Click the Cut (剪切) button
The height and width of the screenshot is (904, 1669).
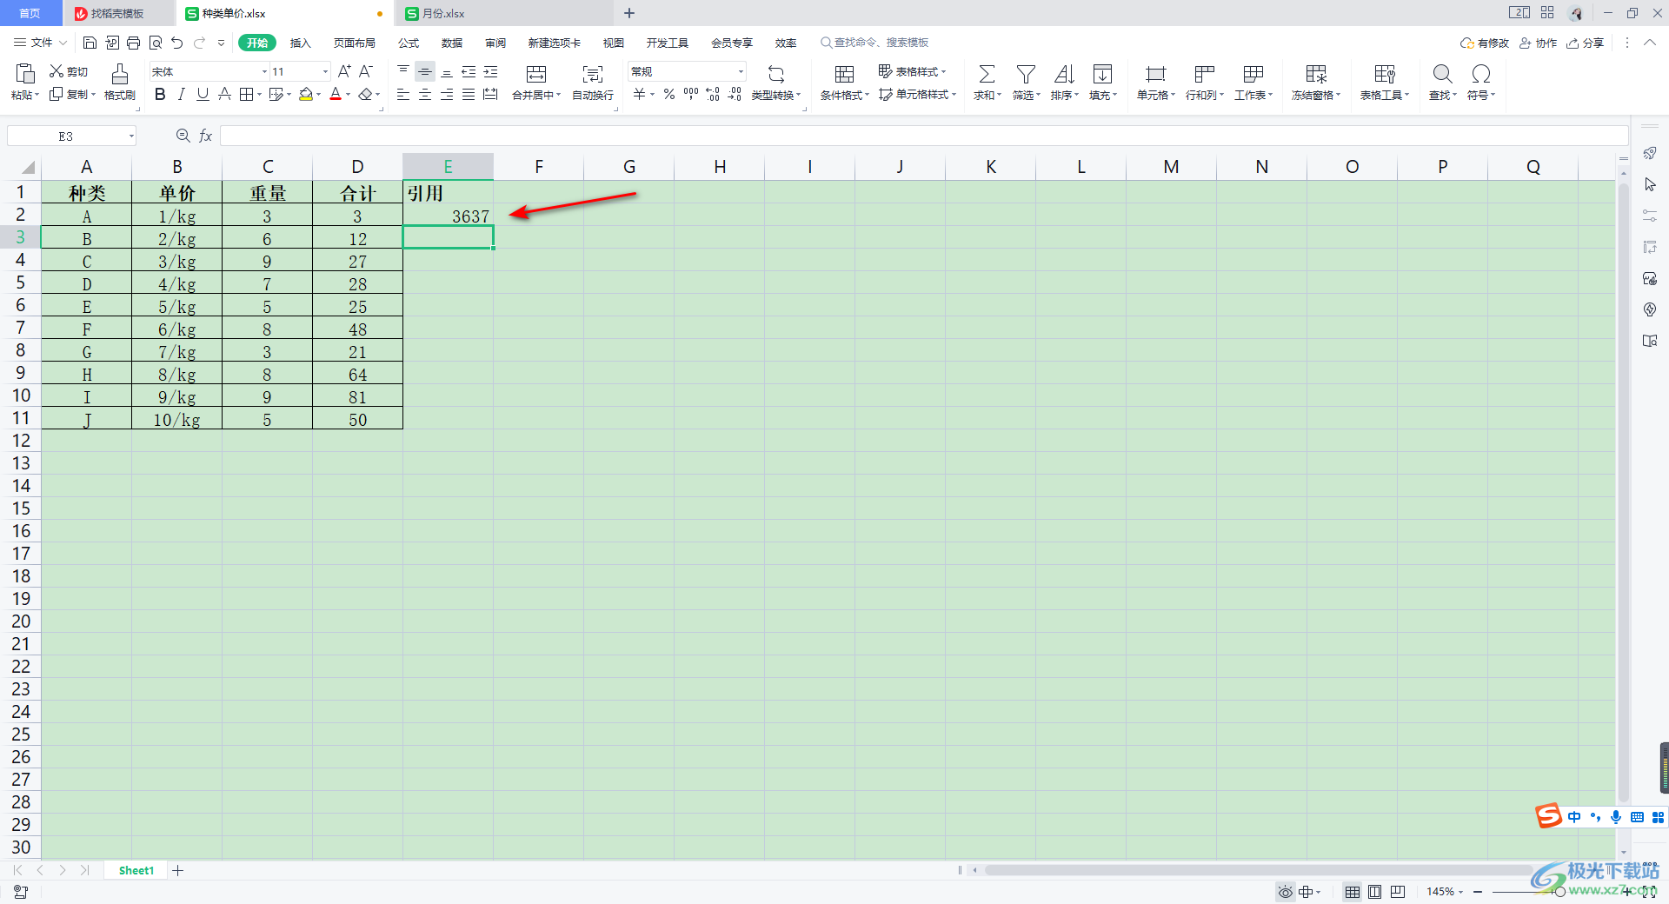coord(69,71)
